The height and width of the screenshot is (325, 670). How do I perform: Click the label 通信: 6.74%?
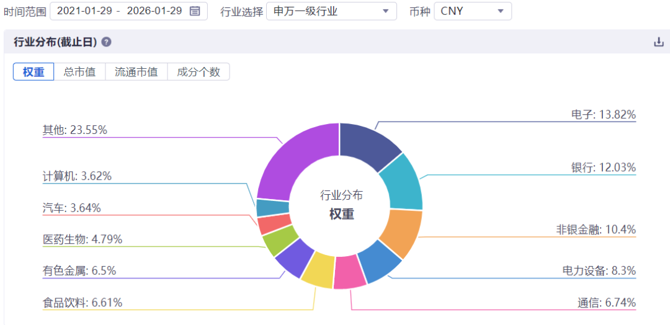pyautogui.click(x=606, y=303)
